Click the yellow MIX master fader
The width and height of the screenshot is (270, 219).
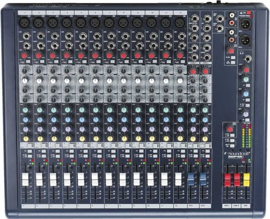246,180
